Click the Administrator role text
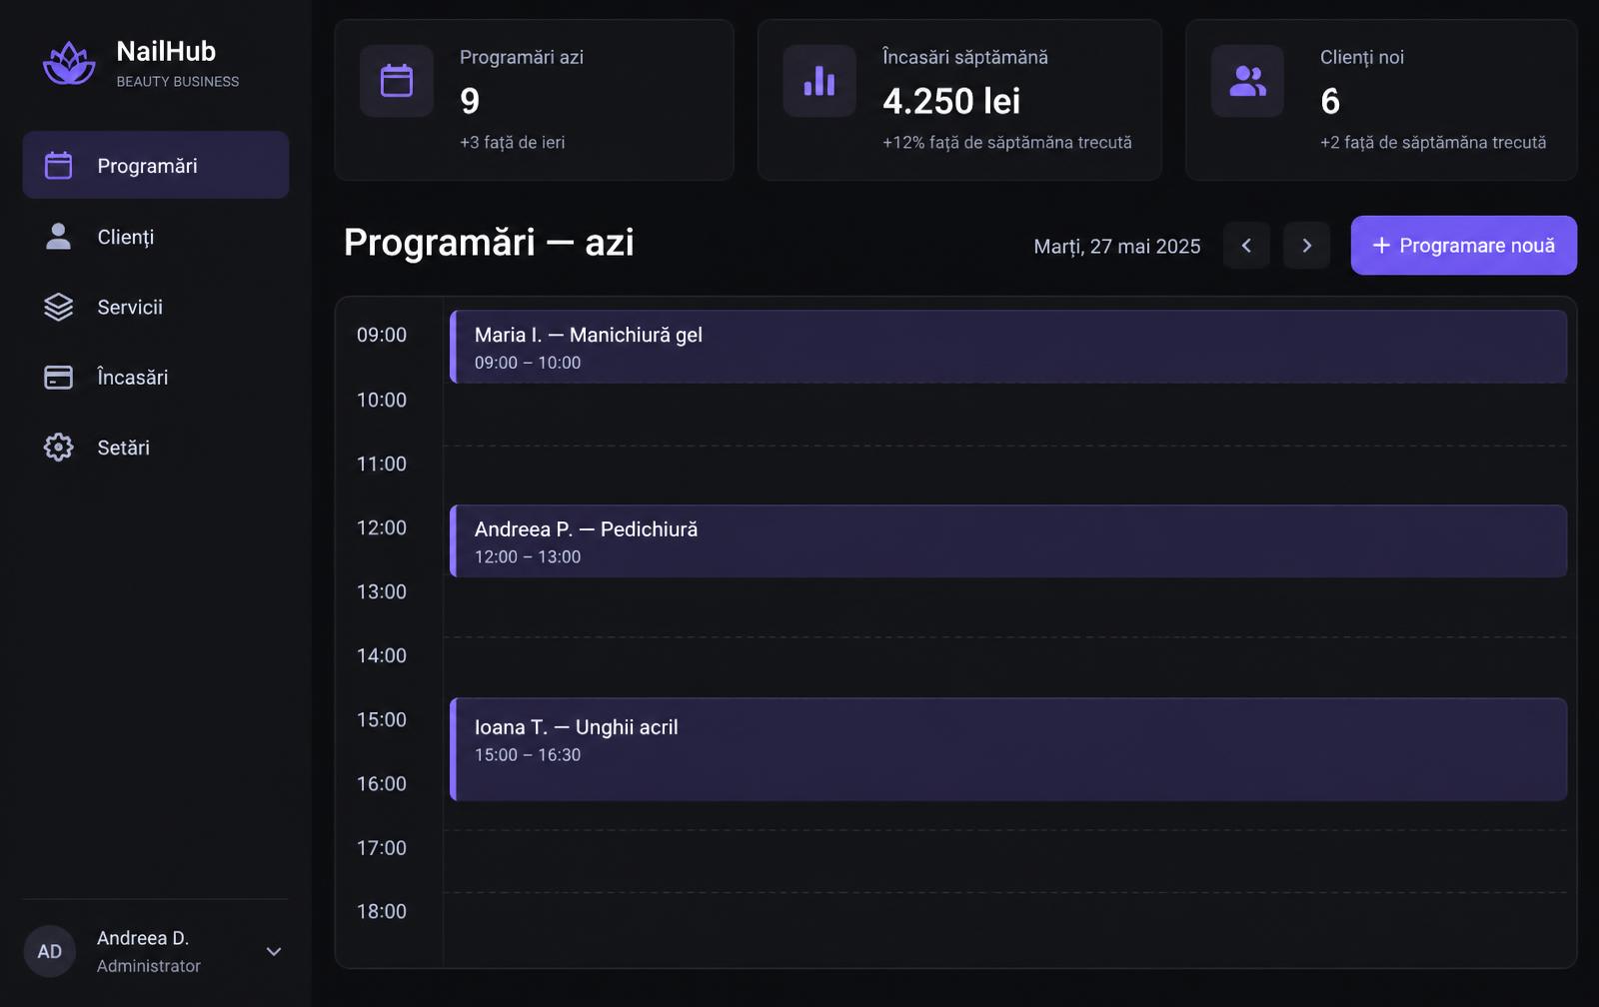Viewport: 1599px width, 1007px height. (x=149, y=966)
